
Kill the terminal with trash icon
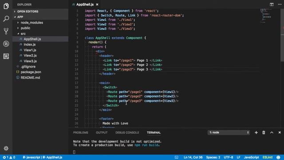pos(264,132)
